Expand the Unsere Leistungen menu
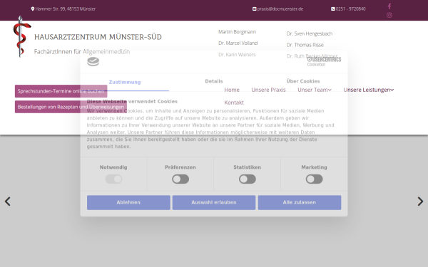428x267 pixels. point(369,90)
